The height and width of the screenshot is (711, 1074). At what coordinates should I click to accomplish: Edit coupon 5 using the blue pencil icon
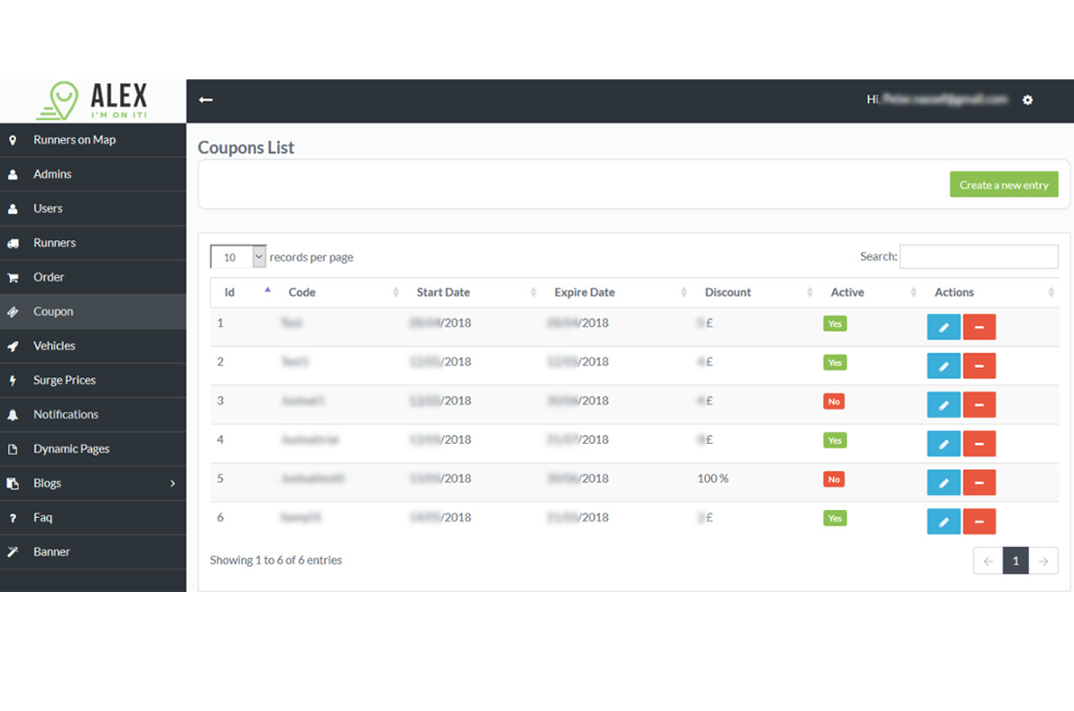[943, 482]
